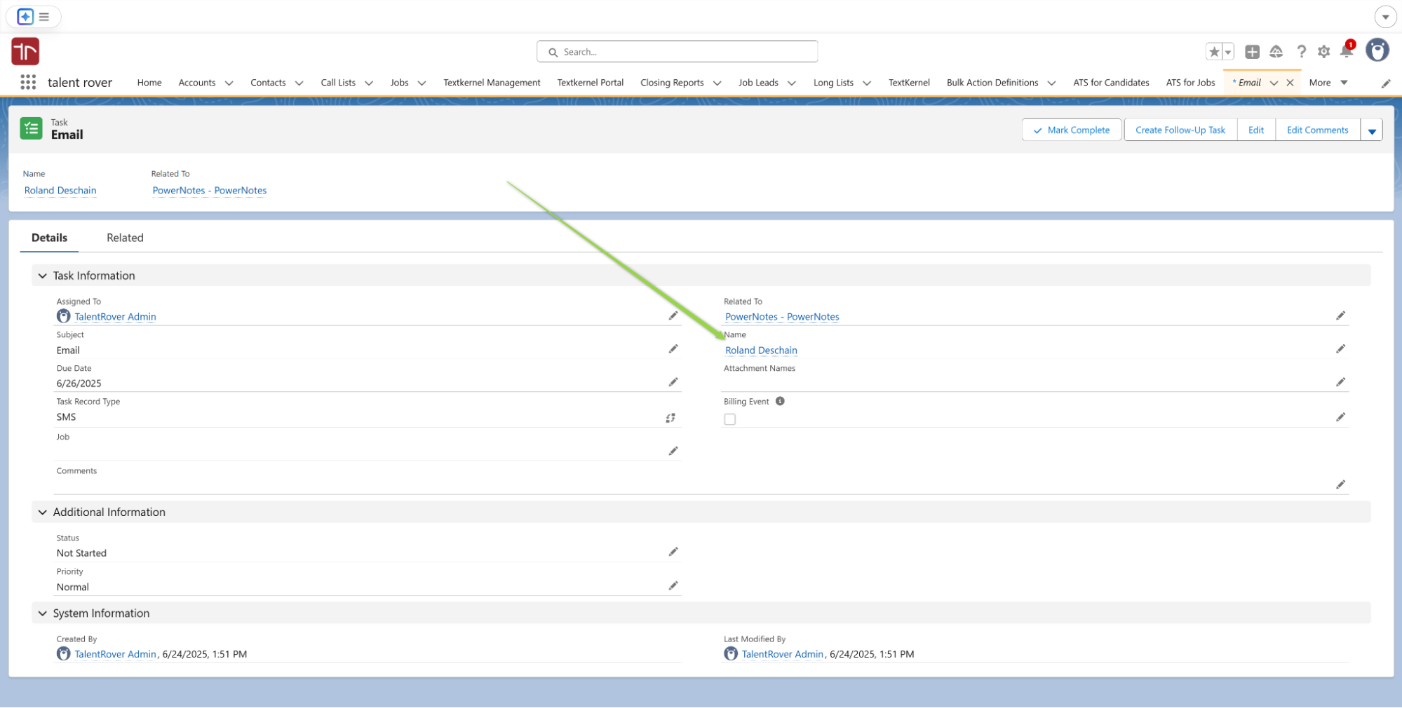Screen dimensions: 1402x708
Task: Open the Textkernel Management tab
Action: (492, 83)
